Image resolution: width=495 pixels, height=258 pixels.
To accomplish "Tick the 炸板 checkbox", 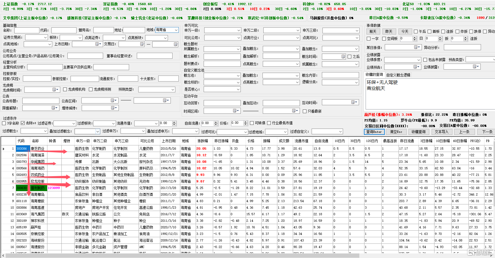I will [x=457, y=31].
